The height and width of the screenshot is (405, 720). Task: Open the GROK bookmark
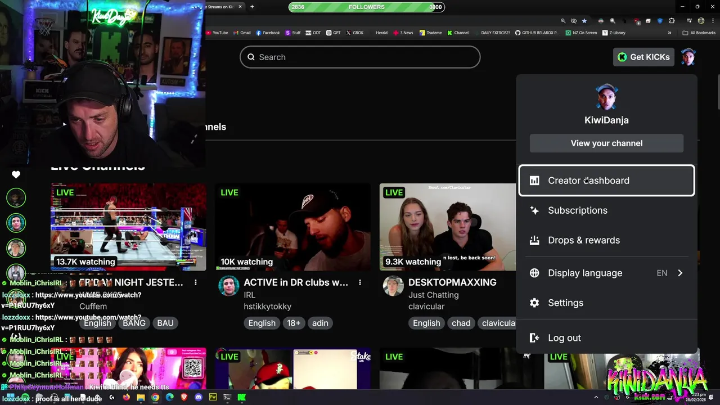354,33
